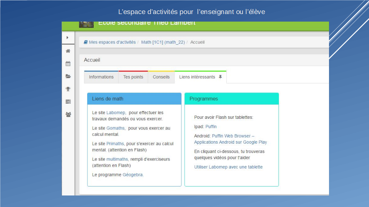The height and width of the screenshot is (207, 369).
Task: Open Math [1C1] (math_22) breadcrumb
Action: [163, 42]
